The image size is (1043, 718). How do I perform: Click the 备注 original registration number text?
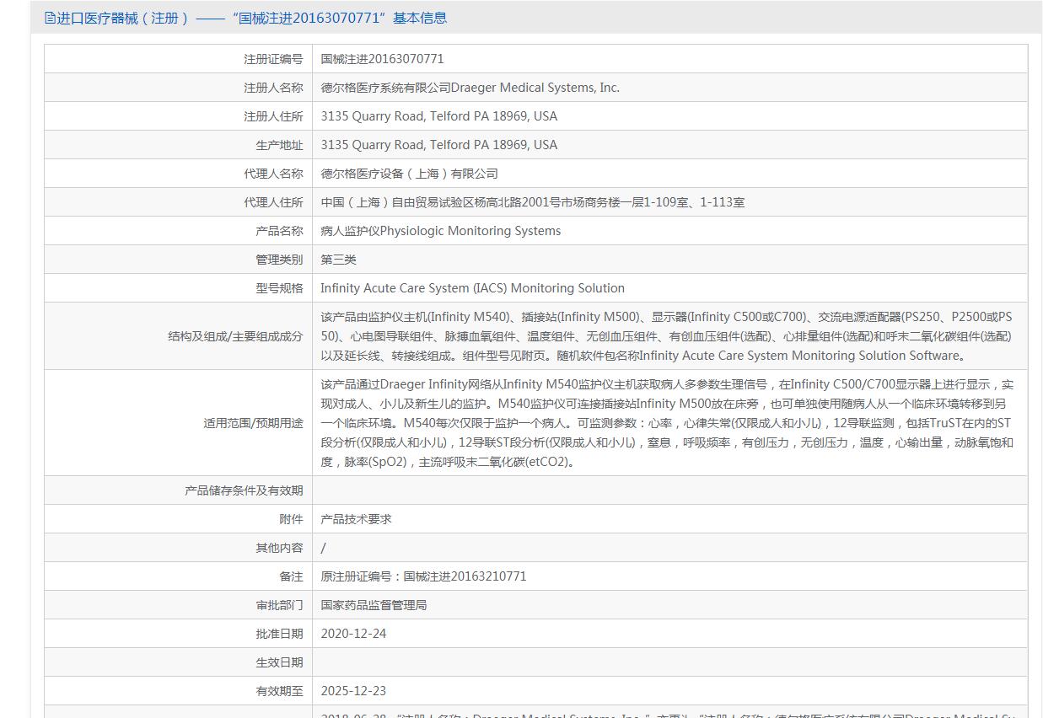pos(423,576)
